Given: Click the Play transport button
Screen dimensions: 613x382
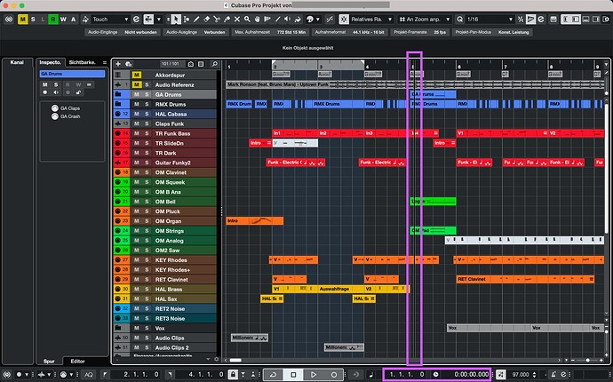Looking at the screenshot, I should click(x=314, y=375).
